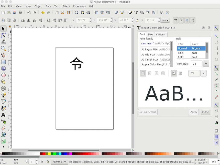Open Align and Distribute dialog icon
The width and height of the screenshot is (220, 165).
[x=153, y=13]
